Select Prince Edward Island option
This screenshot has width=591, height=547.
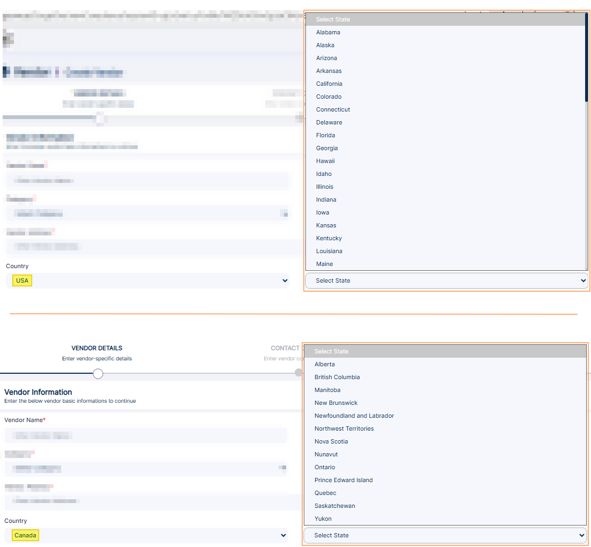pos(343,480)
